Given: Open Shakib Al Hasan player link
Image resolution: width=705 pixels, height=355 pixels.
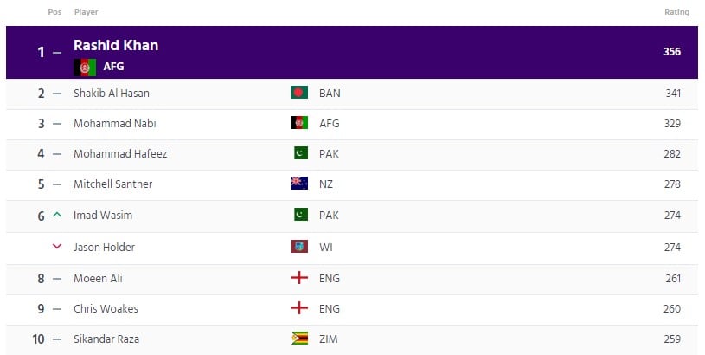Looking at the screenshot, I should (112, 94).
